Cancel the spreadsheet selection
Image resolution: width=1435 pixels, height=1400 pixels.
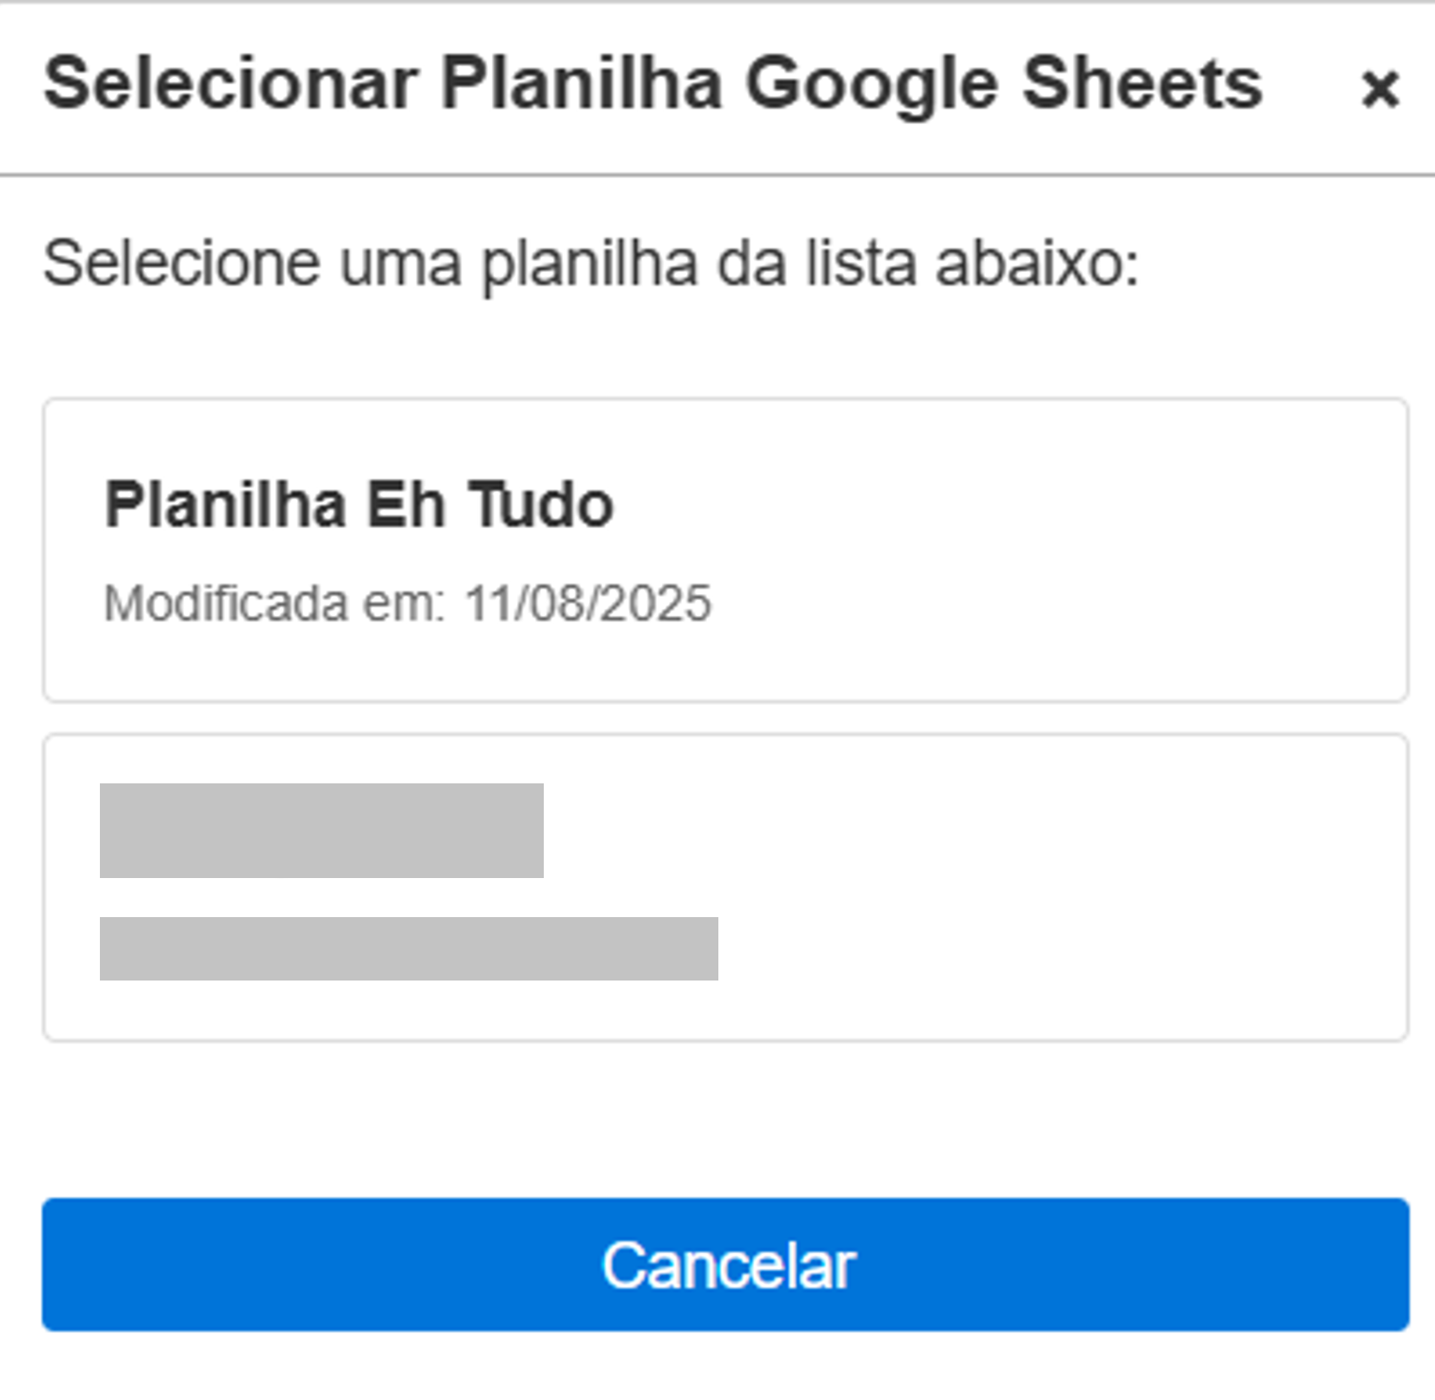[x=724, y=1264]
